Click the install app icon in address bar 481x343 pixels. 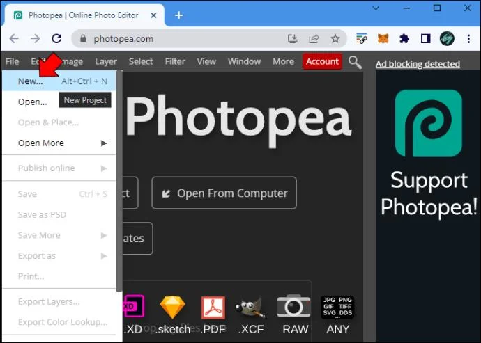293,38
